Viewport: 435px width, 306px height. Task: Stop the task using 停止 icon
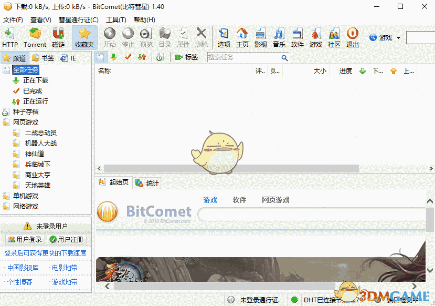click(129, 37)
